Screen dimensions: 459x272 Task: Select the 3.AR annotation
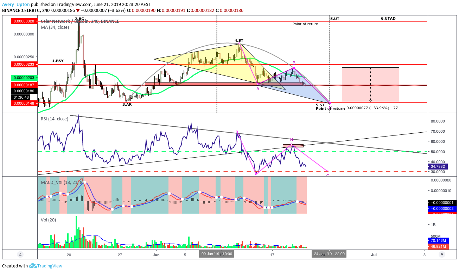tap(127, 105)
